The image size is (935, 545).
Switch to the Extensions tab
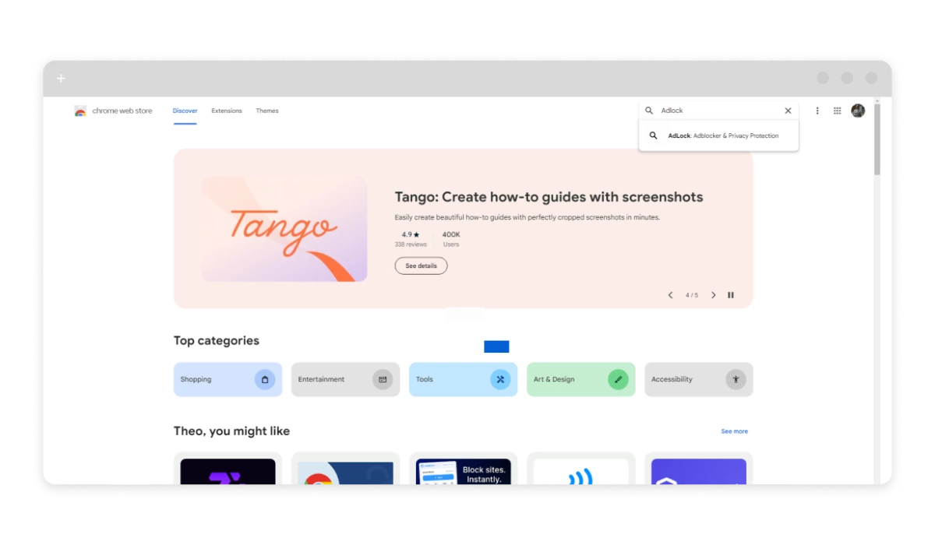click(227, 111)
